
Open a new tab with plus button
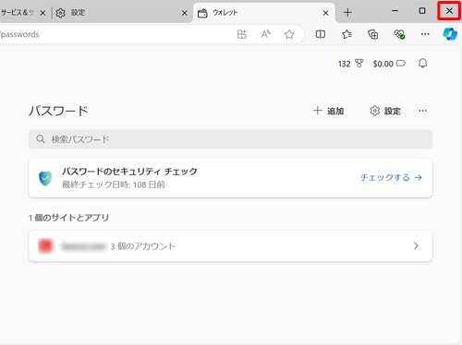tap(347, 13)
